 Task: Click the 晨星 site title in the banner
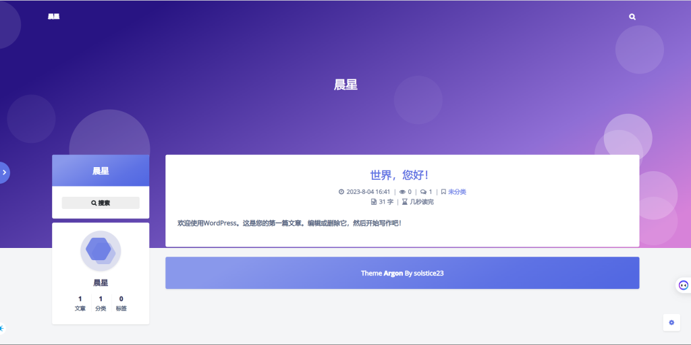tap(345, 85)
